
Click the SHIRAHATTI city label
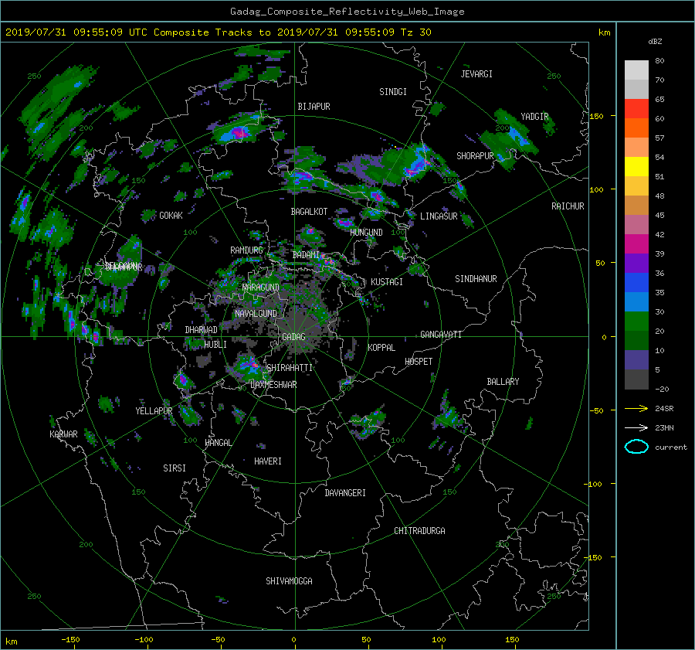(x=290, y=368)
